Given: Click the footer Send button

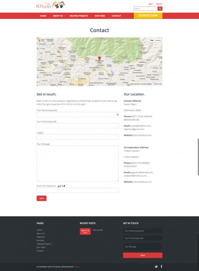Looking at the screenshot, I should (143, 255).
